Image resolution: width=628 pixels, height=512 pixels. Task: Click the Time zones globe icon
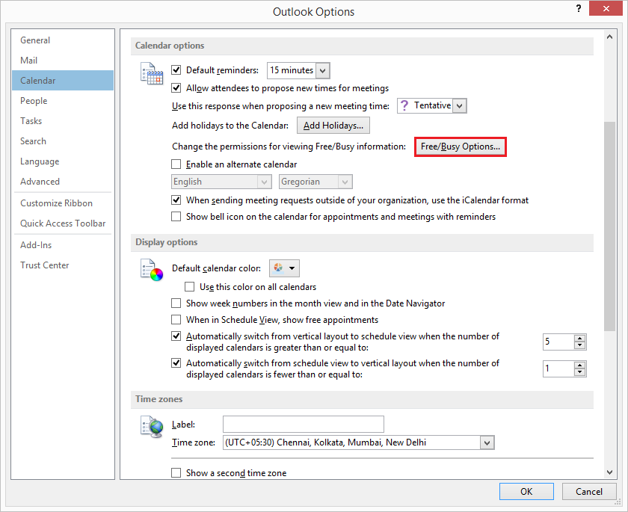tap(152, 427)
